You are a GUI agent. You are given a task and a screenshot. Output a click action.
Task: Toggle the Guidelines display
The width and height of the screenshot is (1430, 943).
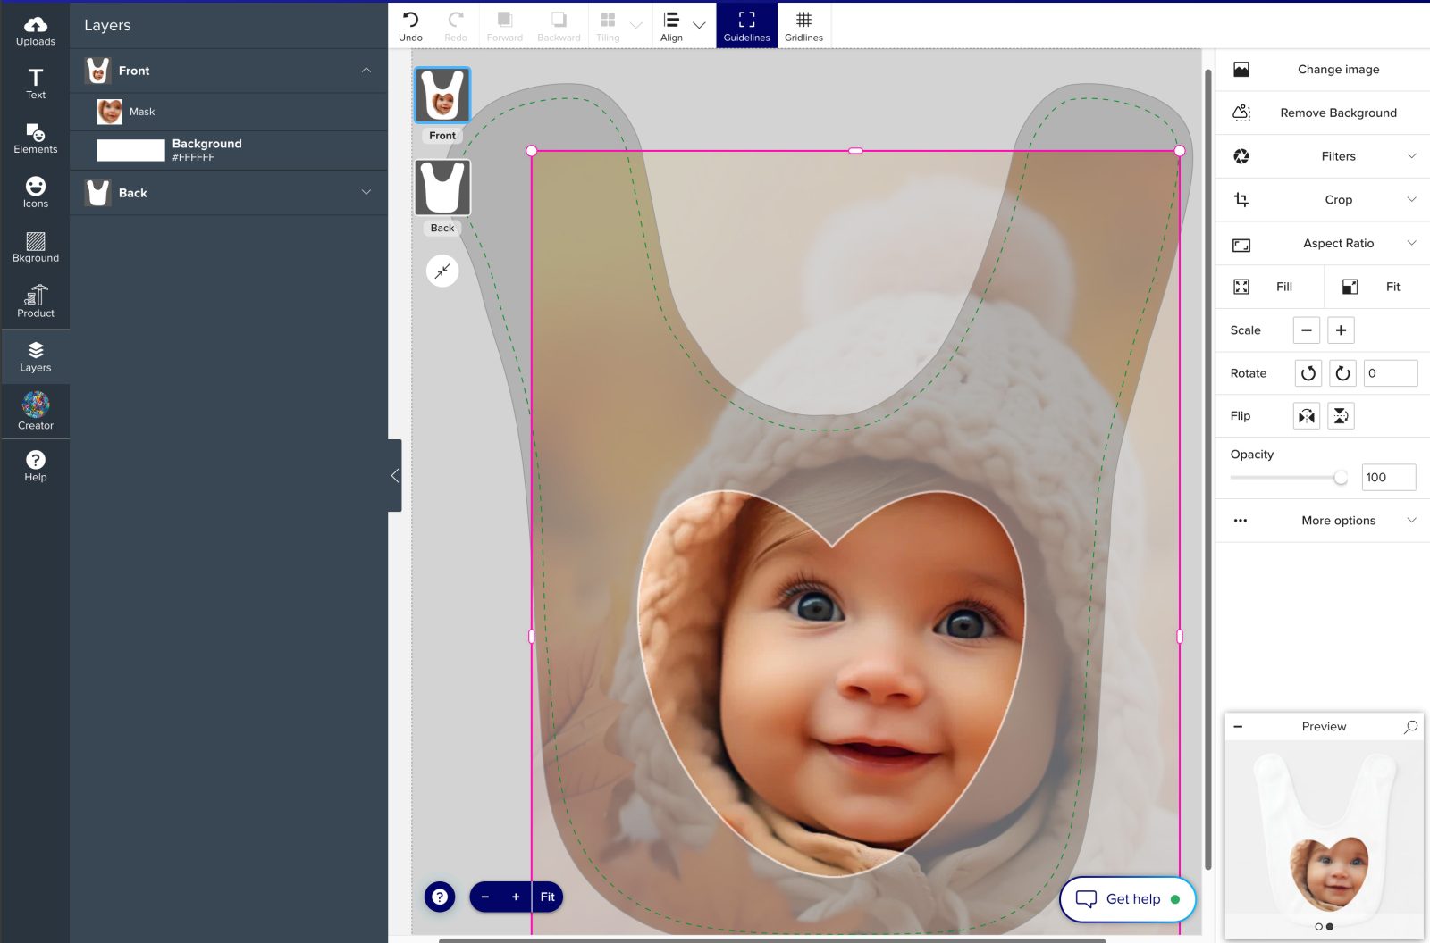click(x=746, y=26)
